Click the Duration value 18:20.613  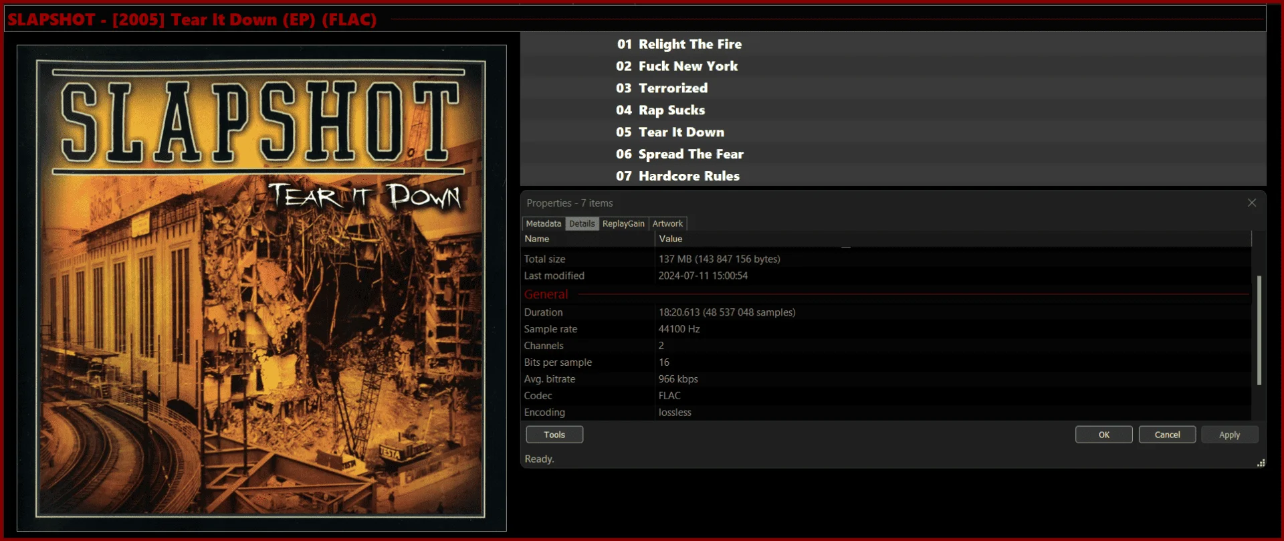(x=727, y=312)
